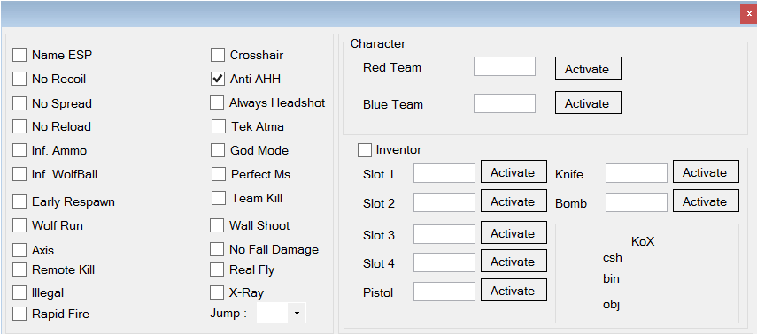Check the No Reload box
The image size is (757, 334).
pyautogui.click(x=19, y=126)
